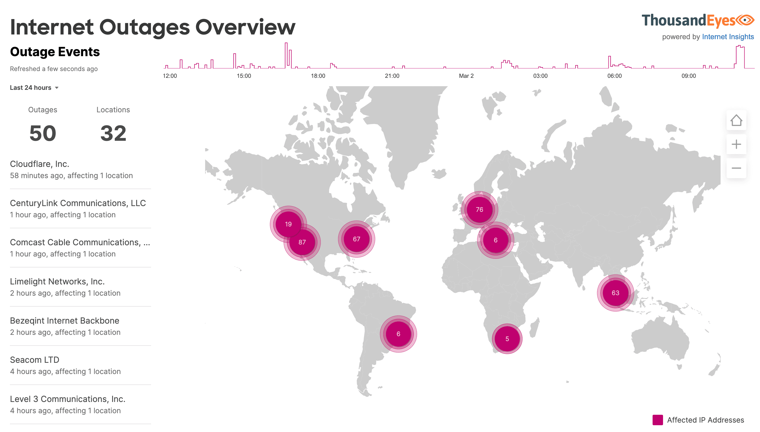Image resolution: width=760 pixels, height=432 pixels.
Task: Click the Outages count 50
Action: (x=43, y=133)
